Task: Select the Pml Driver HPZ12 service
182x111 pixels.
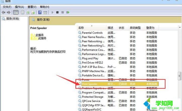Action: [118, 63]
